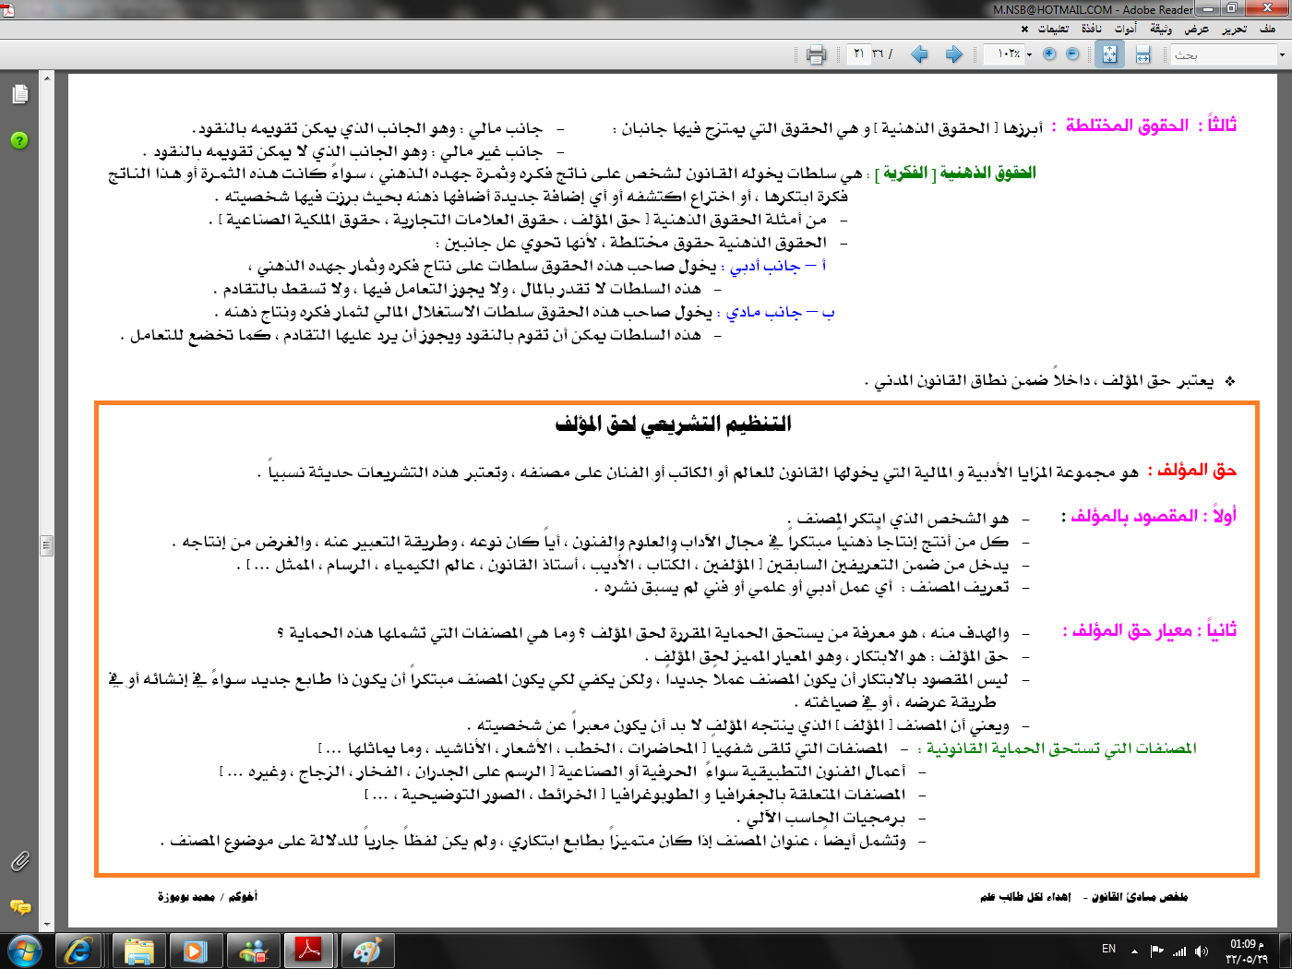
Task: Click footer text ملخص مبادئ القانون
Action: 1140,896
